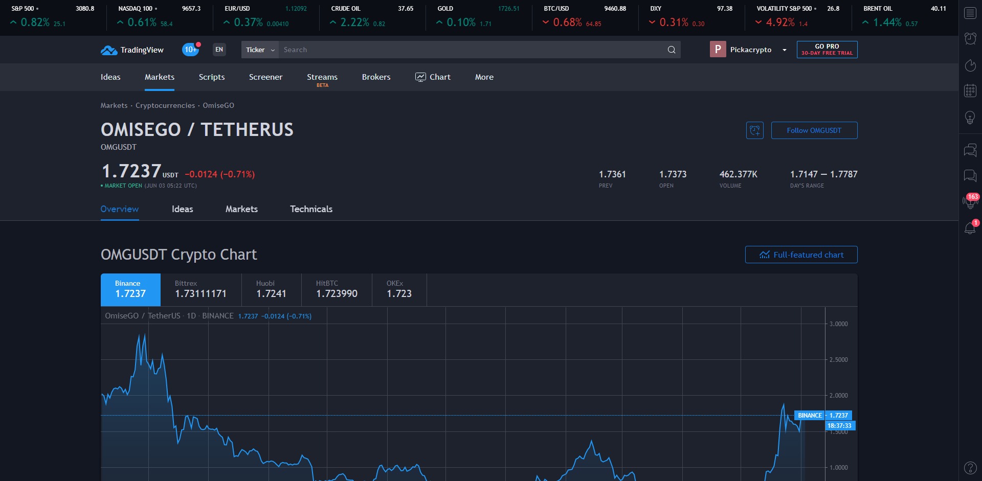The image size is (982, 481).
Task: Click the Follow OMGUSDT button
Action: coord(814,130)
